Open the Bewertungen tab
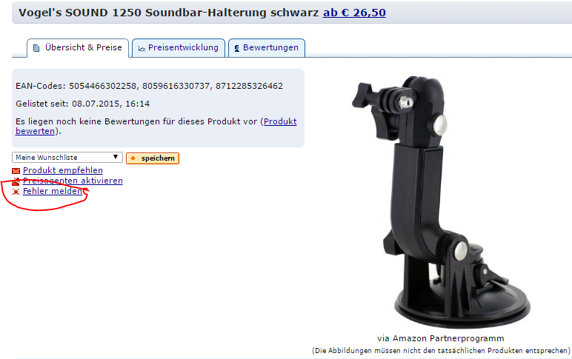The image size is (572, 359). click(266, 48)
